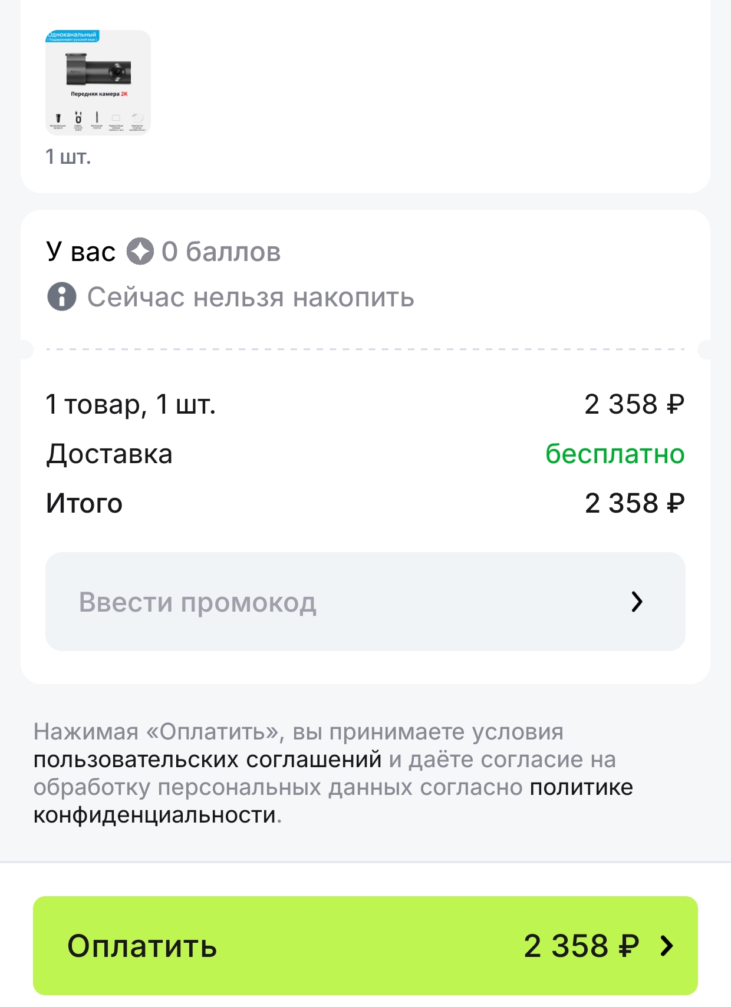Tap the info icon beside accrual notice
The height and width of the screenshot is (1007, 731).
(62, 296)
